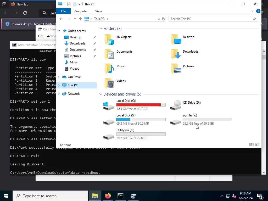Expand the ribbon with the chevron

point(253,11)
